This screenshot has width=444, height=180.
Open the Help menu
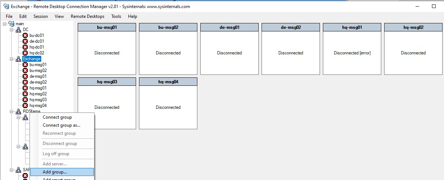coord(132,16)
